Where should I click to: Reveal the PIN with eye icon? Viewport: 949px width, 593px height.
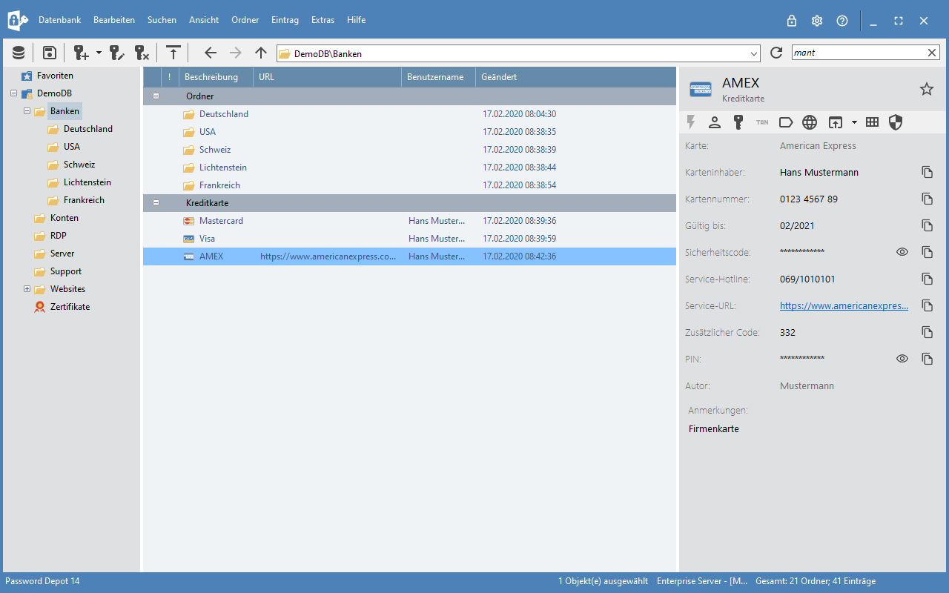[x=902, y=359]
